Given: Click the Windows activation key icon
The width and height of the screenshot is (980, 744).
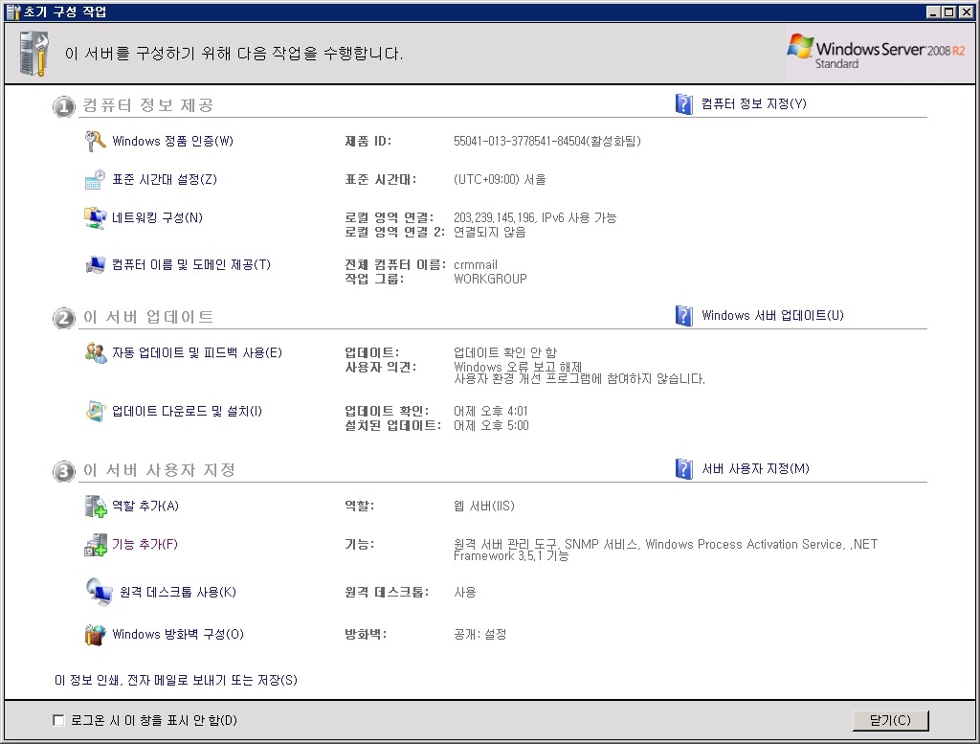Looking at the screenshot, I should click(95, 142).
